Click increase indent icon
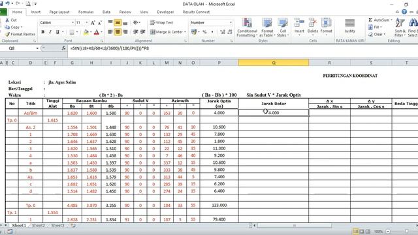418x235 pixels. [x=143, y=32]
